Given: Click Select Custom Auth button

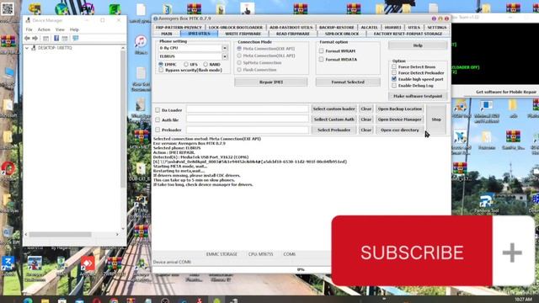Looking at the screenshot, I should point(334,120).
